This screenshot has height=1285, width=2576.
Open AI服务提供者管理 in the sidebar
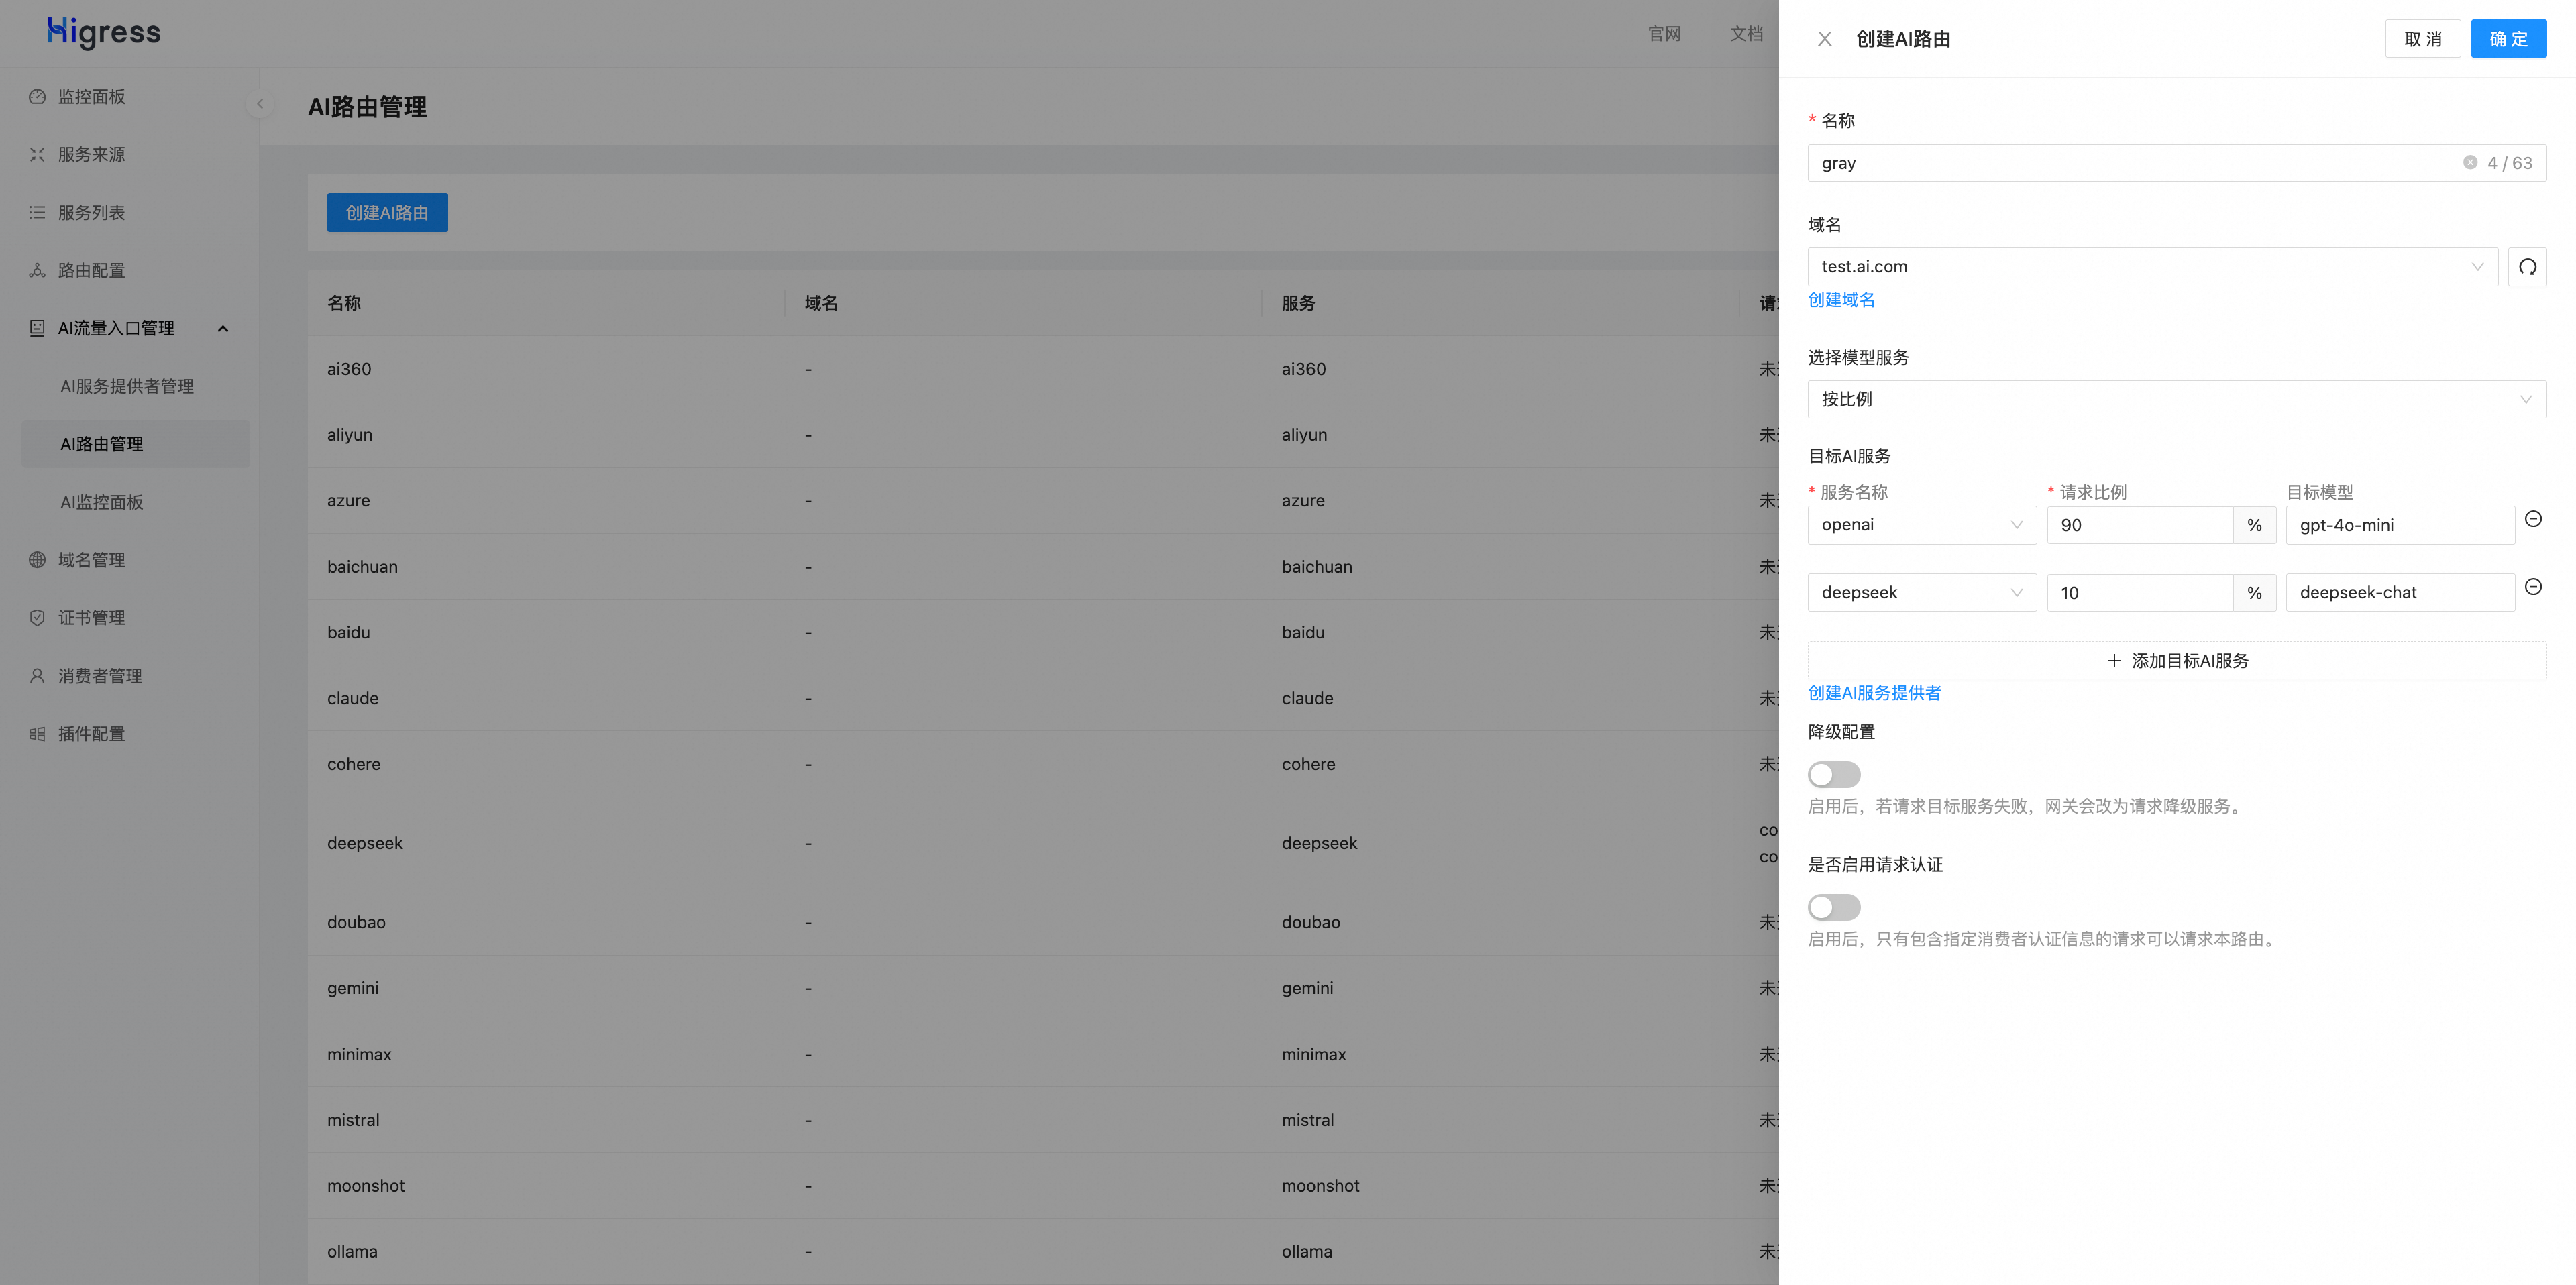127,387
